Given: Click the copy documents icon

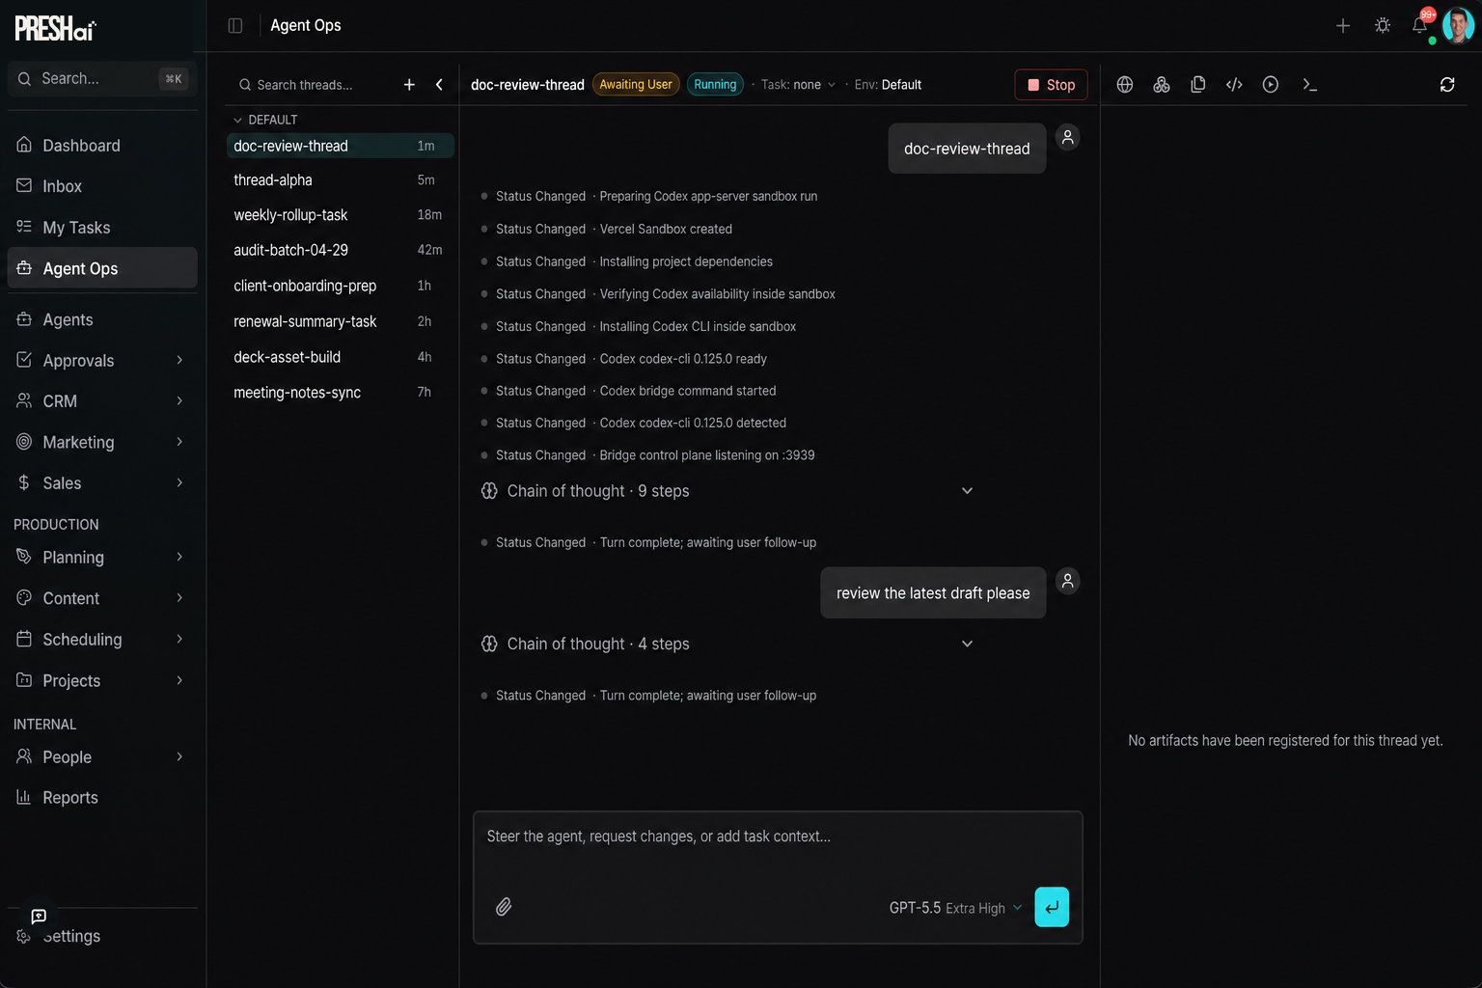Looking at the screenshot, I should [x=1197, y=85].
